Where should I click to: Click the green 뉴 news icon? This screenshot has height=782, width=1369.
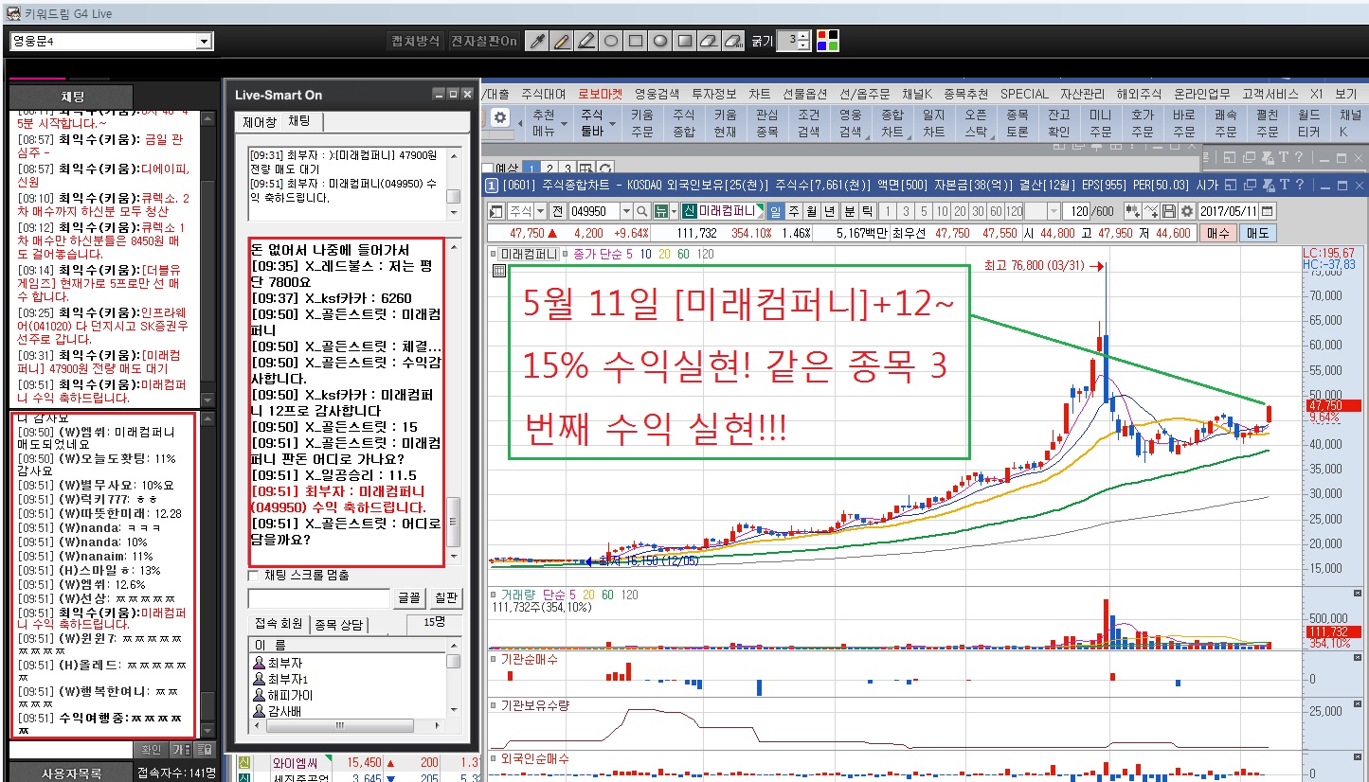(660, 211)
